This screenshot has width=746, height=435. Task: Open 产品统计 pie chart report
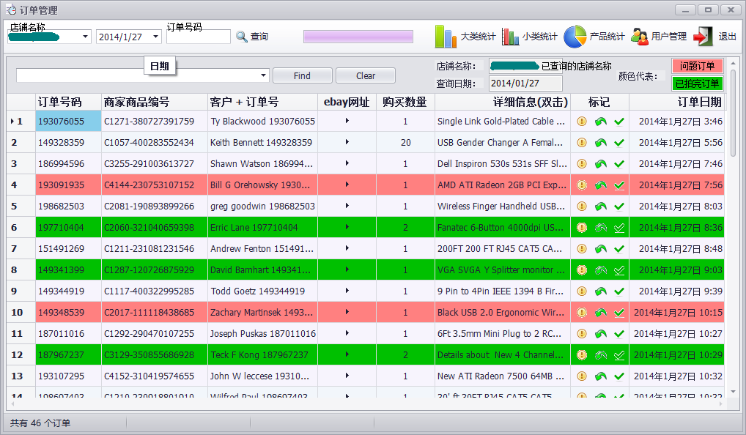click(x=575, y=37)
